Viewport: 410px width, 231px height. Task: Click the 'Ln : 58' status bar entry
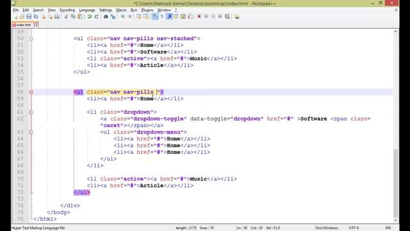click(242, 228)
